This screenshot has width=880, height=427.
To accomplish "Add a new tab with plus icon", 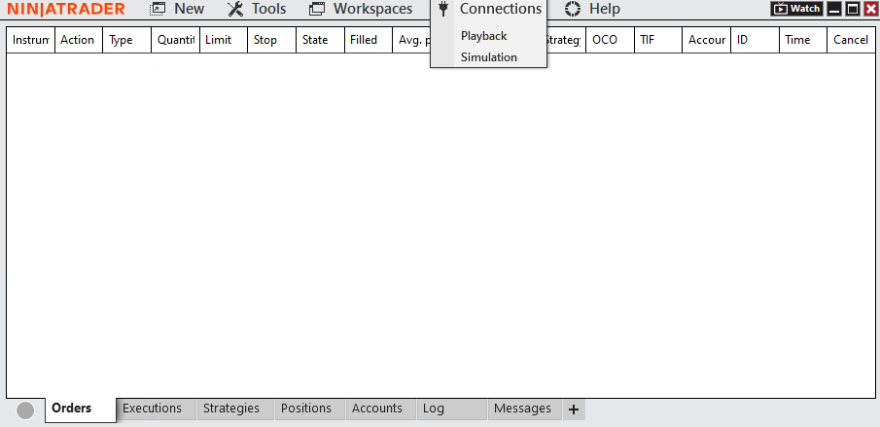I will pos(574,409).
